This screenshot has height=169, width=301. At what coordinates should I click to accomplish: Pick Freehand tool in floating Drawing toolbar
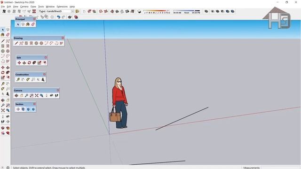(x=21, y=43)
